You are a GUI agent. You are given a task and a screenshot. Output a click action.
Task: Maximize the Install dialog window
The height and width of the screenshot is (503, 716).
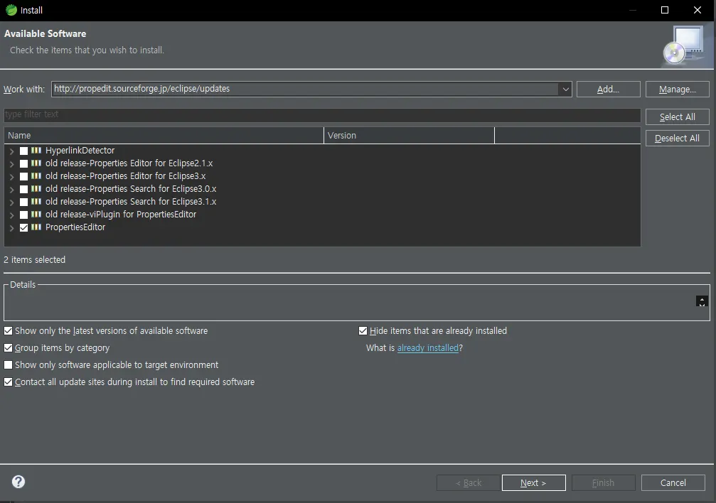tap(665, 10)
